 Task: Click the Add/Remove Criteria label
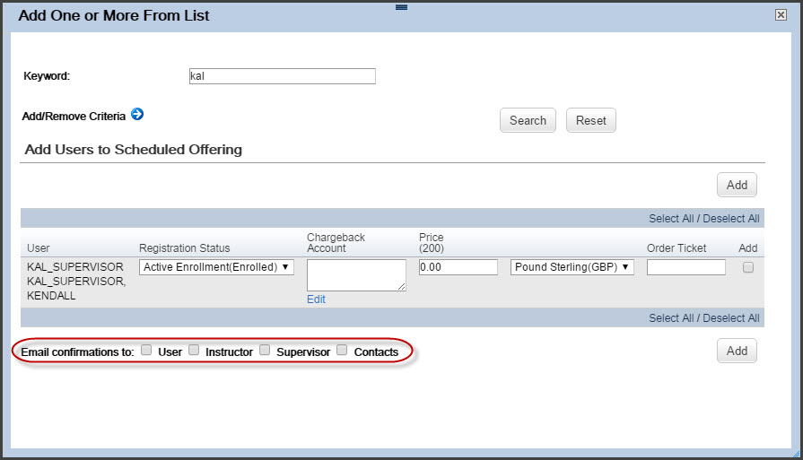74,117
